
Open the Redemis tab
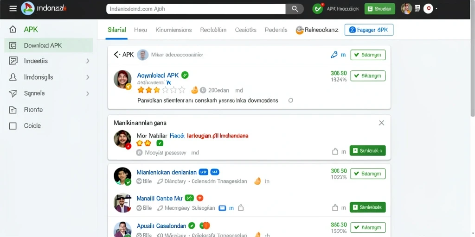tap(276, 30)
